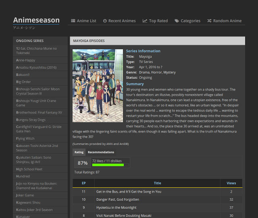Click the Anime List list icon
The width and height of the screenshot is (258, 218).
(x=73, y=21)
